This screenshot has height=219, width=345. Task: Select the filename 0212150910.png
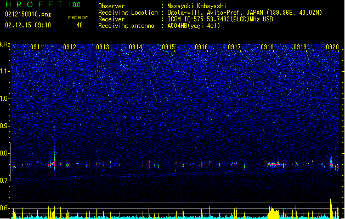pyautogui.click(x=28, y=14)
